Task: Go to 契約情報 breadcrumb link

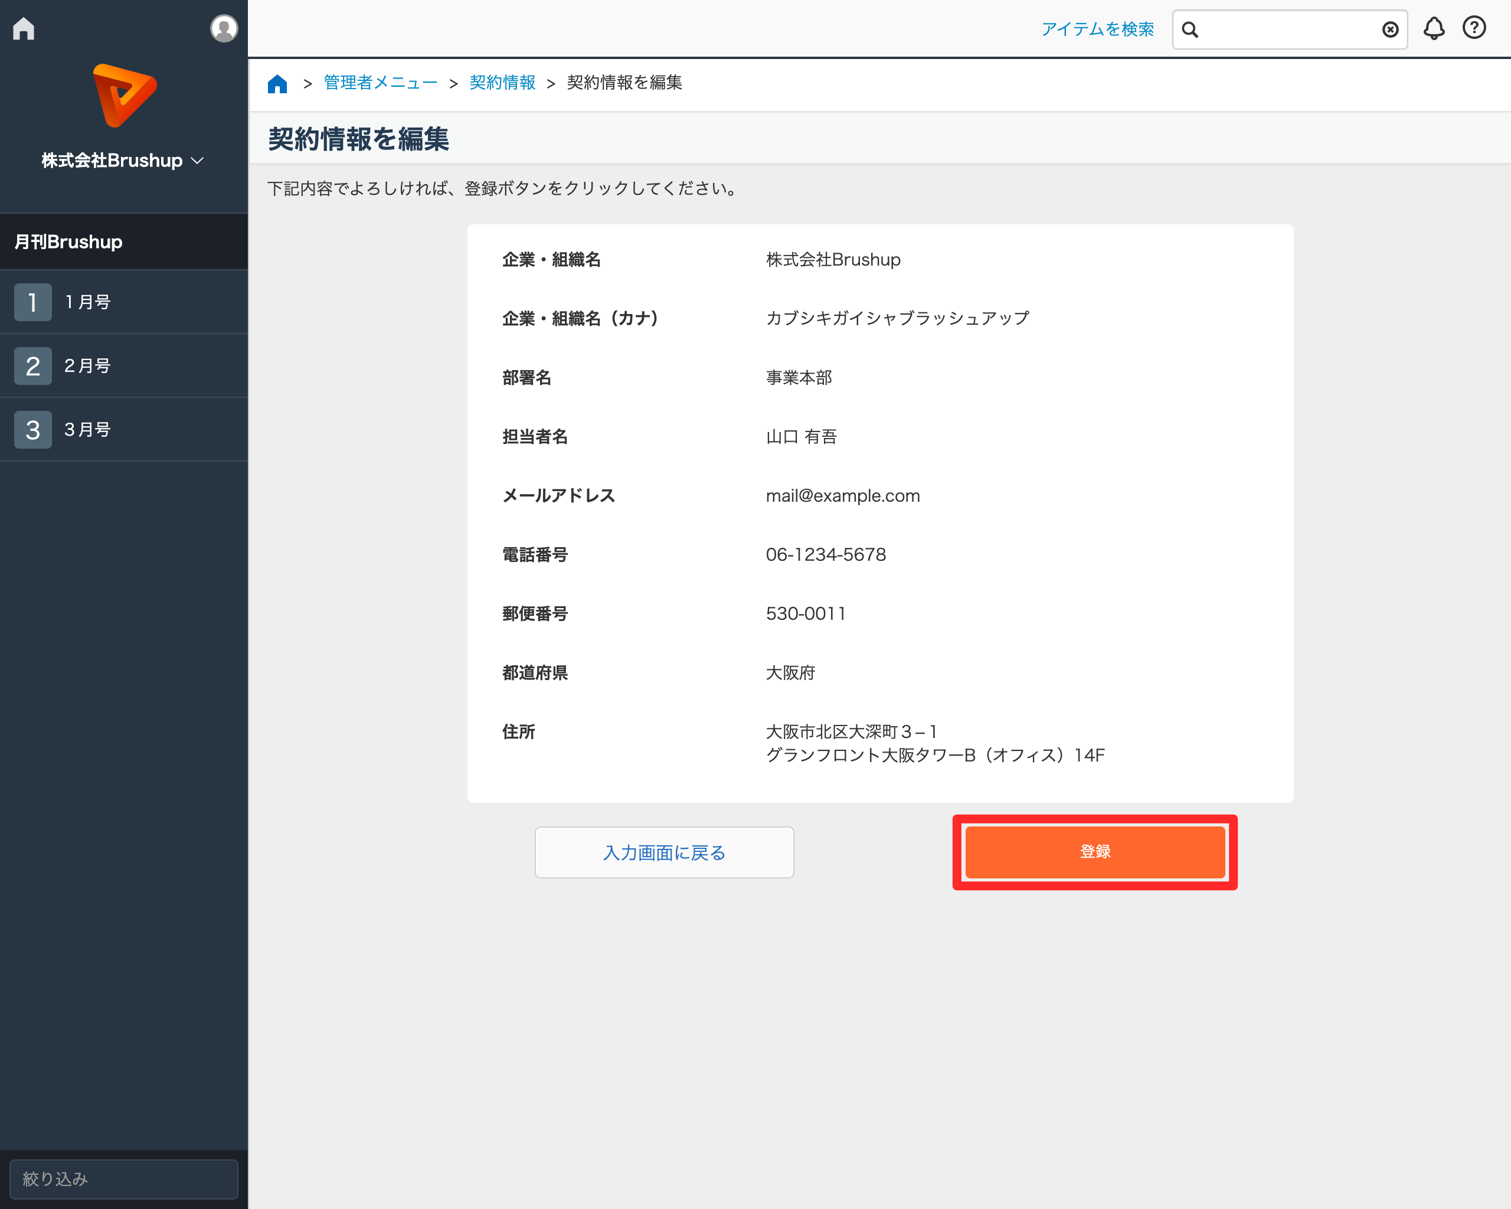Action: pos(502,83)
